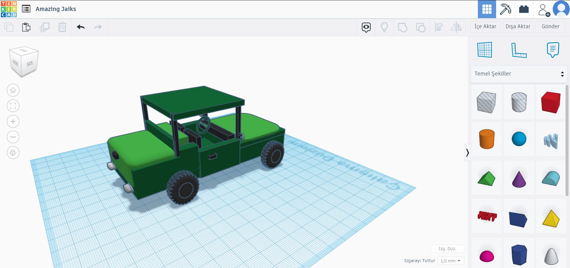This screenshot has height=268, width=570.
Task: Select the Group shapes icon
Action: point(402,27)
